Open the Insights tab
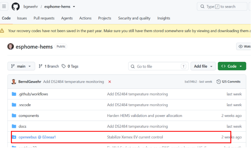This screenshot has width=251, height=151. tap(164, 18)
